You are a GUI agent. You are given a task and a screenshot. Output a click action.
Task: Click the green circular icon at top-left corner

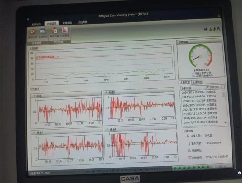click(28, 19)
